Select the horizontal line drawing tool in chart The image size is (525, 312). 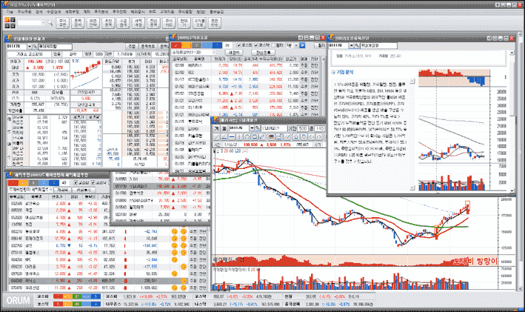pyautogui.click(x=232, y=136)
